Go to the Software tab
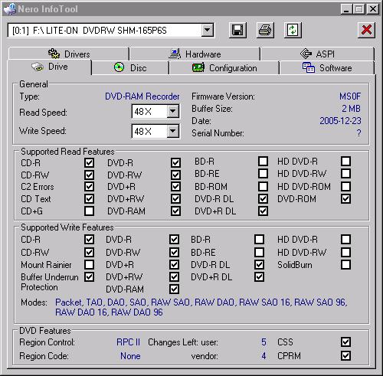 point(327,68)
